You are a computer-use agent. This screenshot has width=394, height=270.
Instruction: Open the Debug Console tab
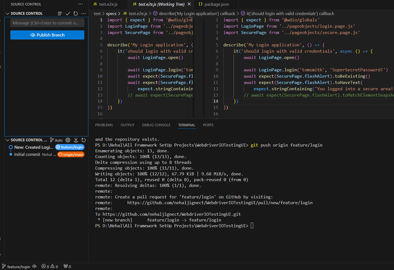pos(156,125)
